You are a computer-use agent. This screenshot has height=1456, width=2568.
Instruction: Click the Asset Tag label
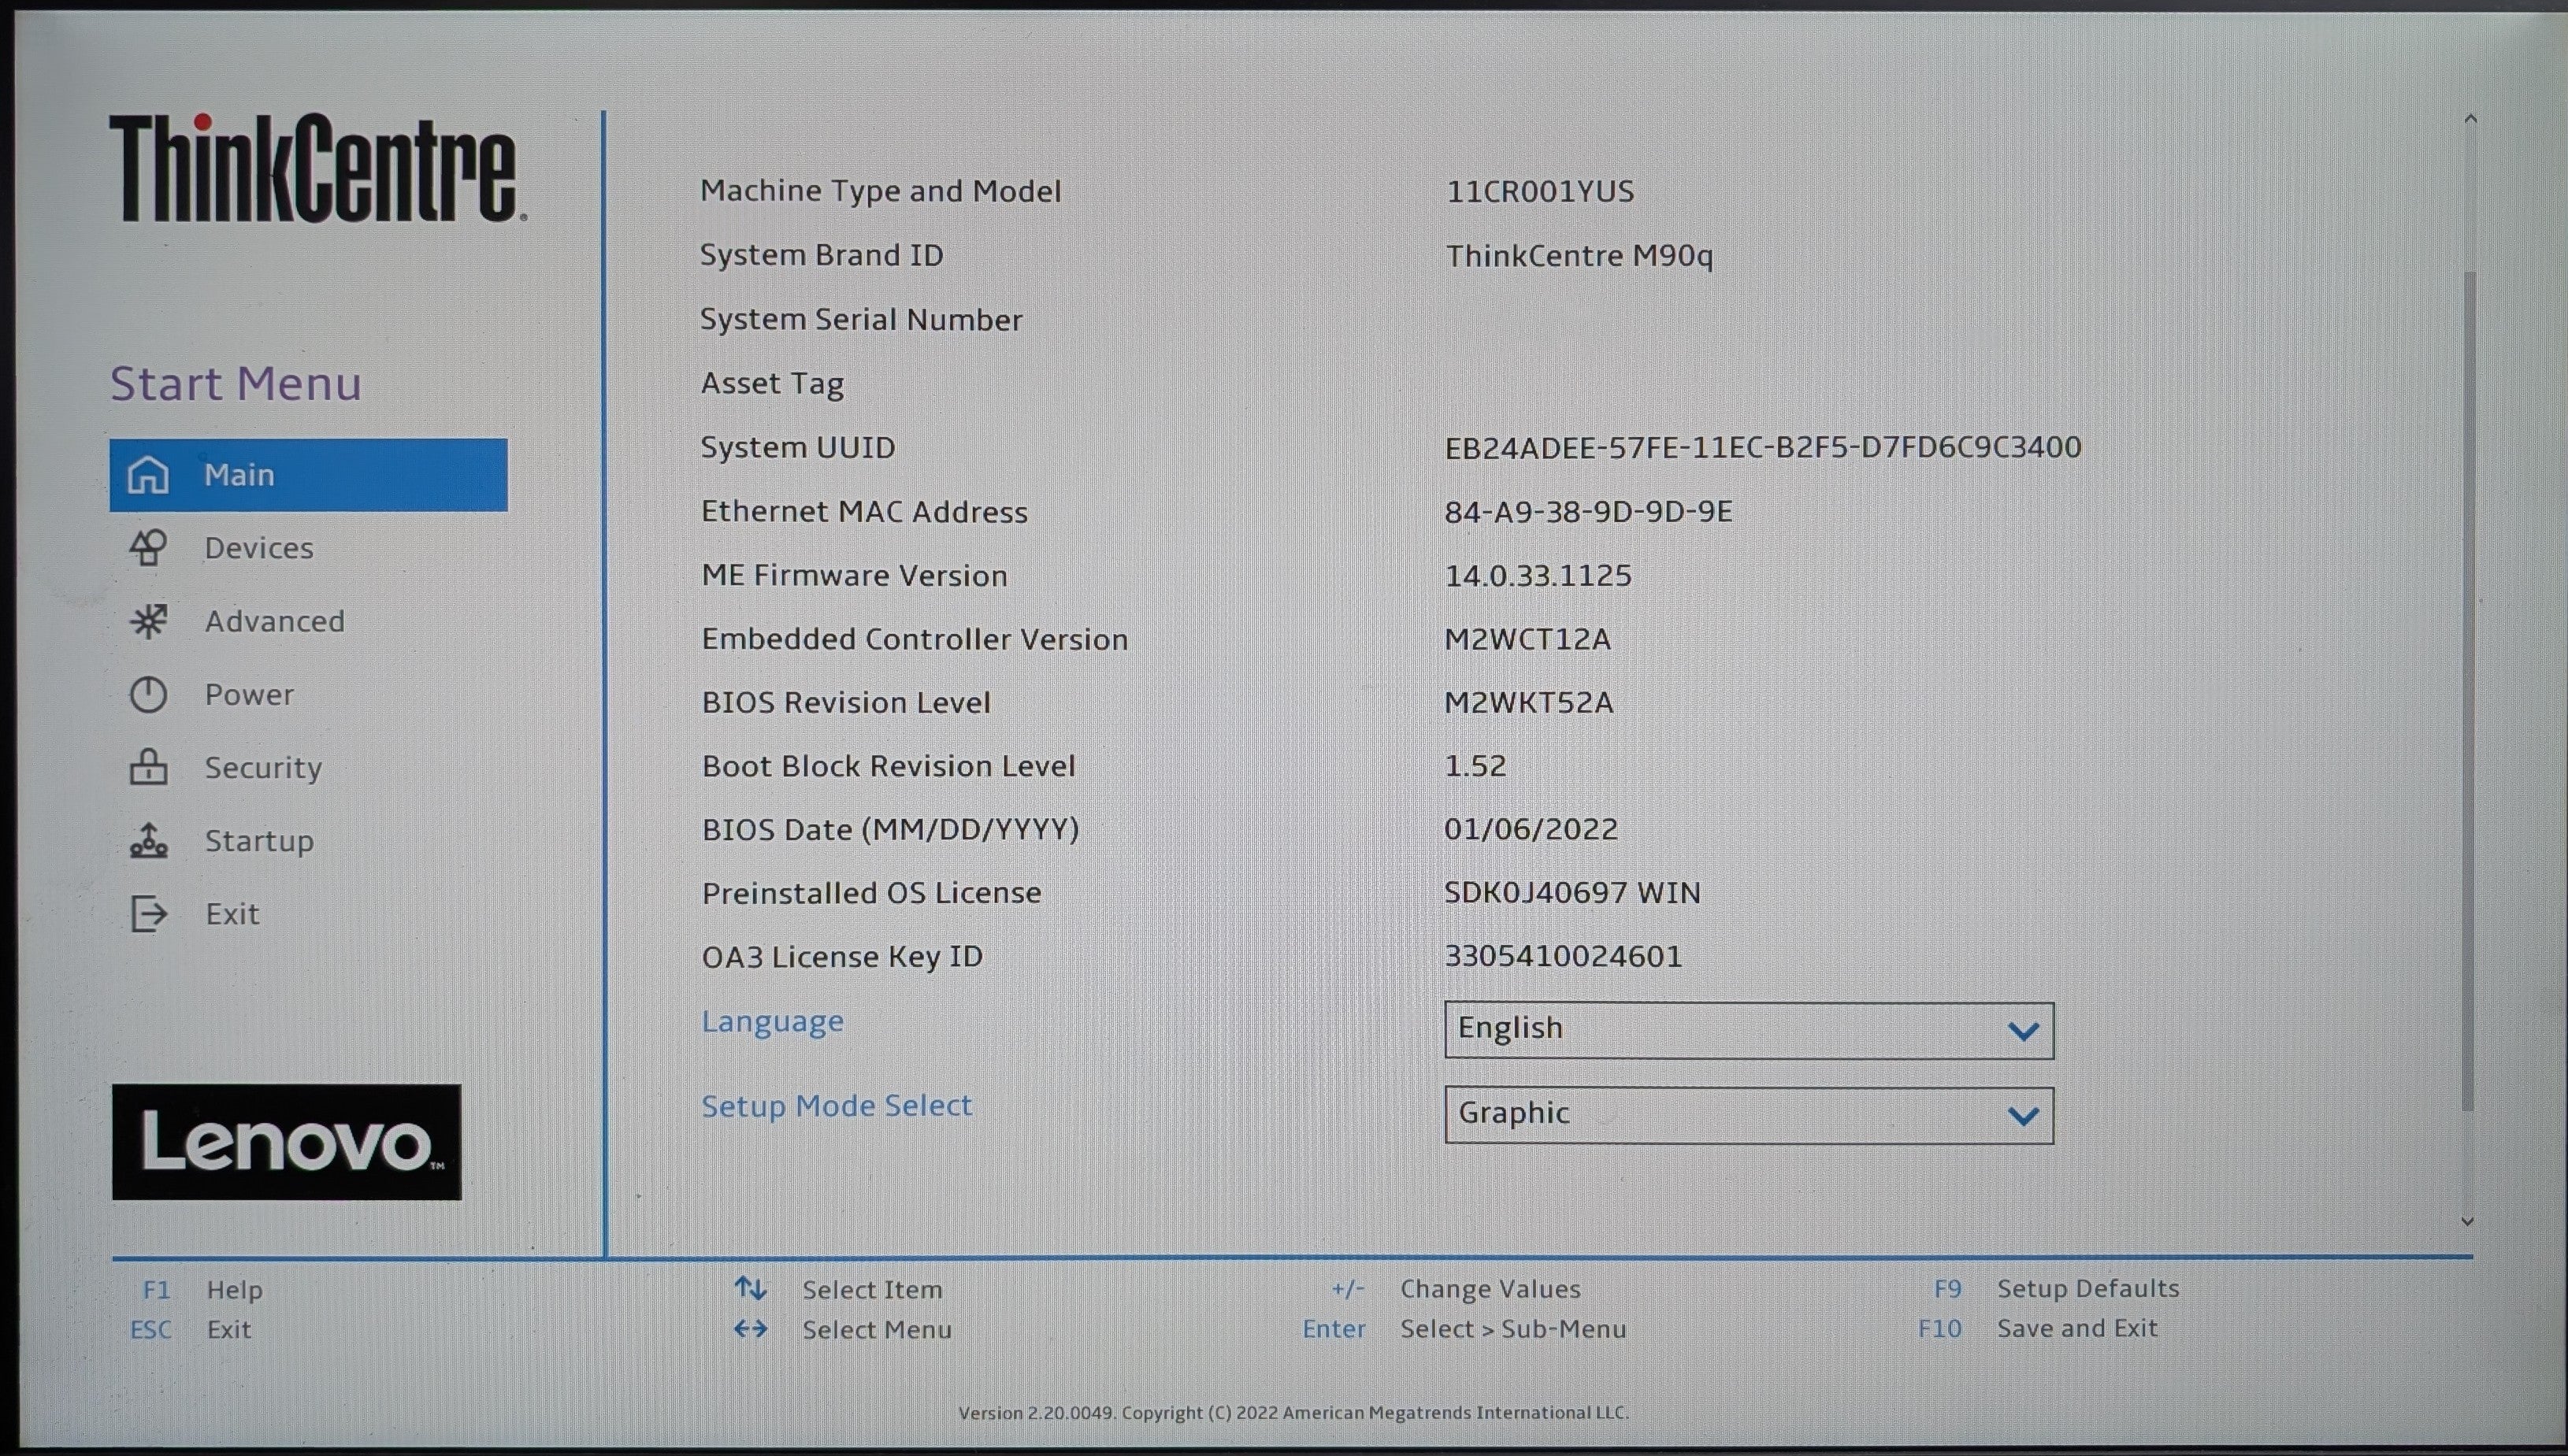(772, 384)
